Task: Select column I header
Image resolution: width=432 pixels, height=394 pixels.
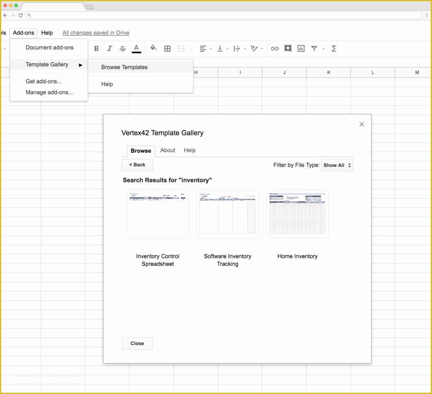Action: tap(240, 73)
